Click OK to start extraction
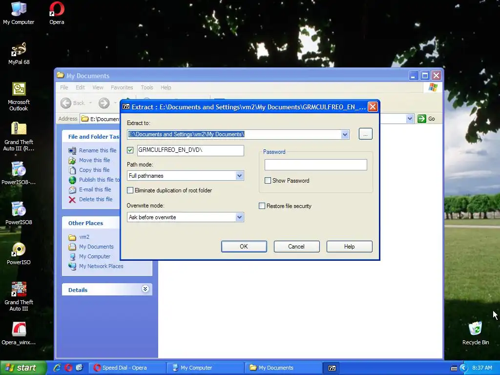This screenshot has width=500, height=375. tap(244, 247)
